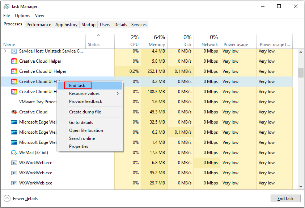Click the Task Manager title bar icon
The width and height of the screenshot is (305, 208).
point(6,7)
